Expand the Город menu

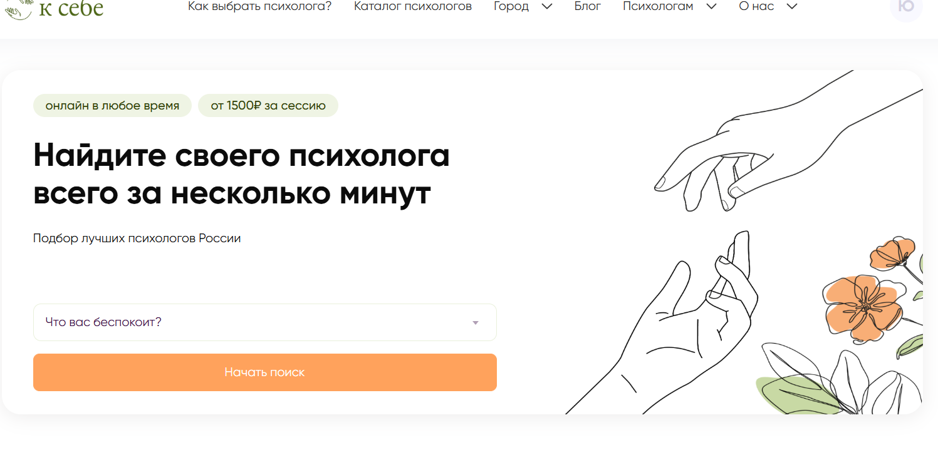(523, 7)
